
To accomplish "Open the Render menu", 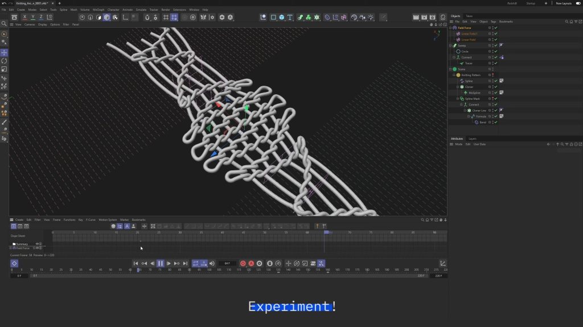I will click(x=166, y=10).
